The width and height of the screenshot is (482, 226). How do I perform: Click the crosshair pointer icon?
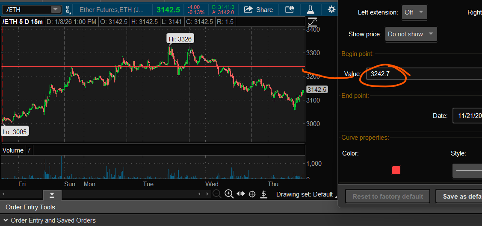point(252,194)
